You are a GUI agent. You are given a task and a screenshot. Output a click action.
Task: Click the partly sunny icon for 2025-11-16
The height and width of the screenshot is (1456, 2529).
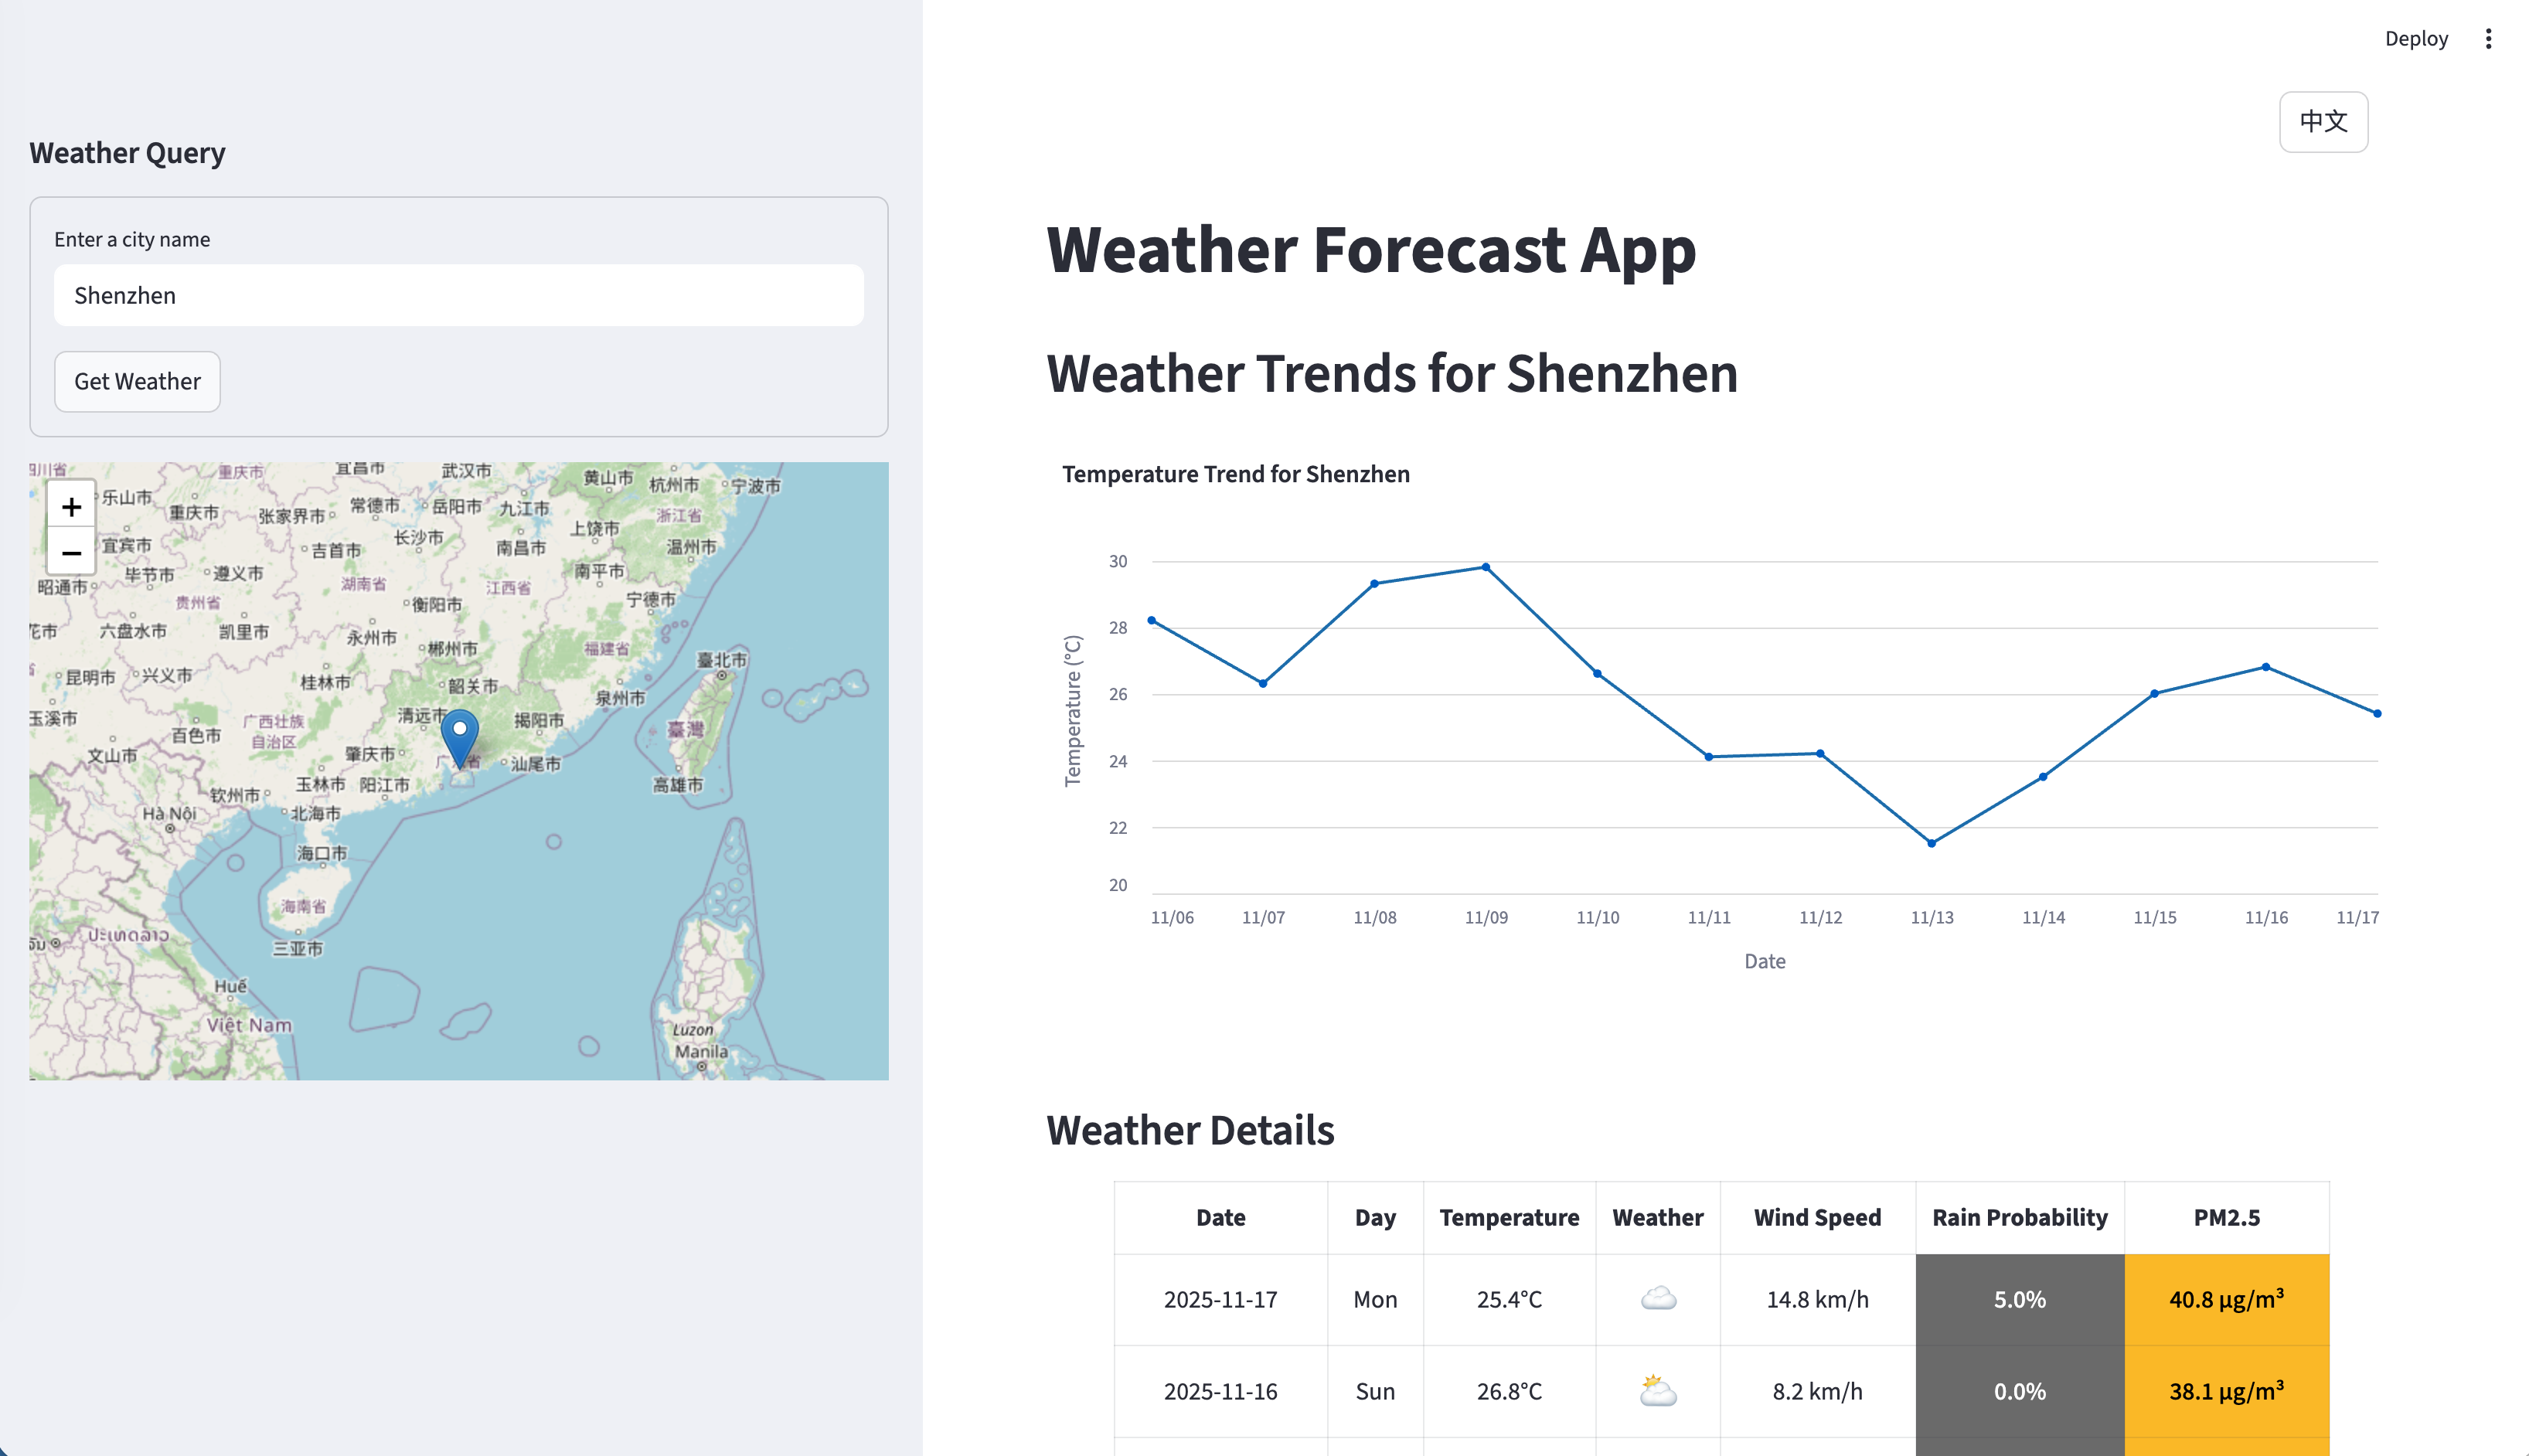point(1657,1391)
